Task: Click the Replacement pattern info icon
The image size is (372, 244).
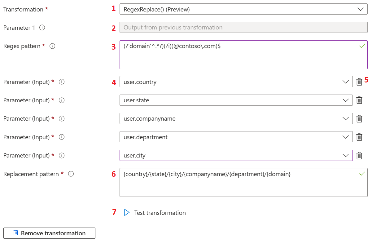Action: pos(71,174)
